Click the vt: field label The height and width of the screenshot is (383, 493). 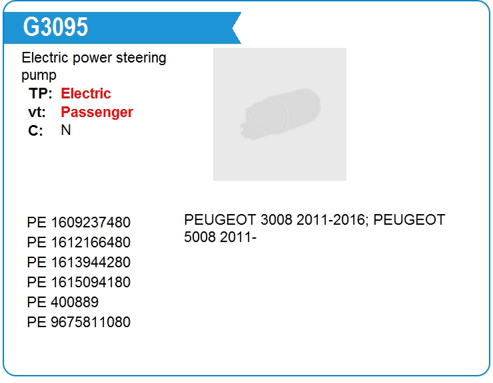pos(37,112)
